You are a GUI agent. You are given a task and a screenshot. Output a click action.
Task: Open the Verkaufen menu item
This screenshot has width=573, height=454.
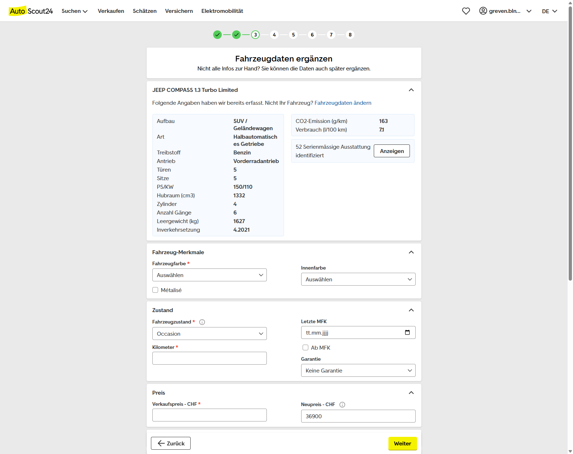pyautogui.click(x=111, y=11)
